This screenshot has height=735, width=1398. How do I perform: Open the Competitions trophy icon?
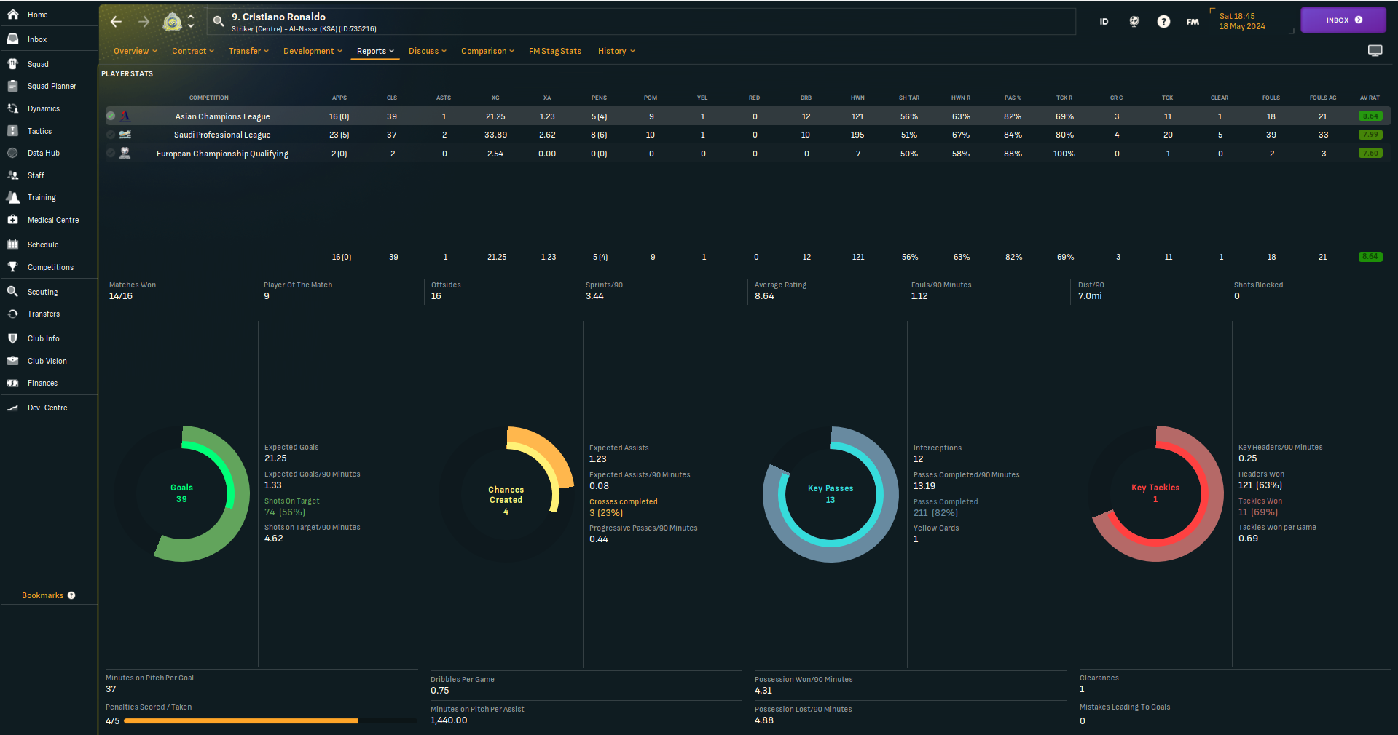(12, 267)
